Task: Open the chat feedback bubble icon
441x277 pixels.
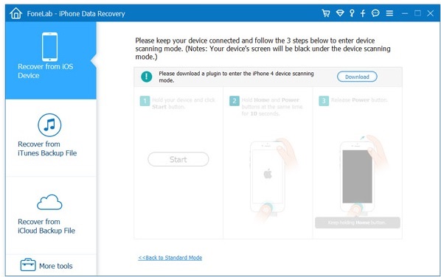Action: [375, 13]
